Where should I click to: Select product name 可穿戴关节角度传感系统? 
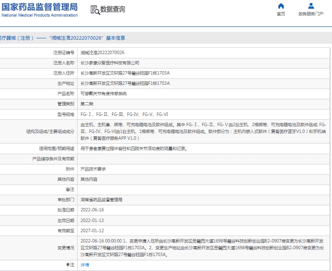coord(104,94)
